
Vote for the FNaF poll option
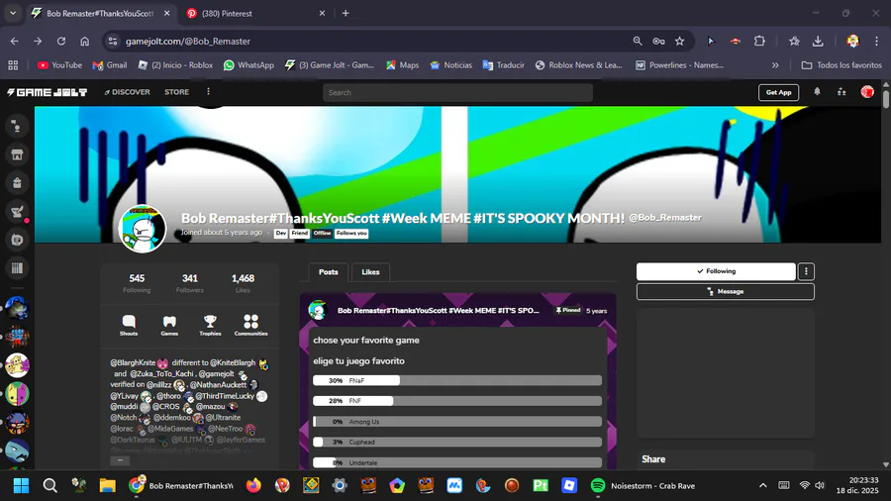pyautogui.click(x=456, y=380)
